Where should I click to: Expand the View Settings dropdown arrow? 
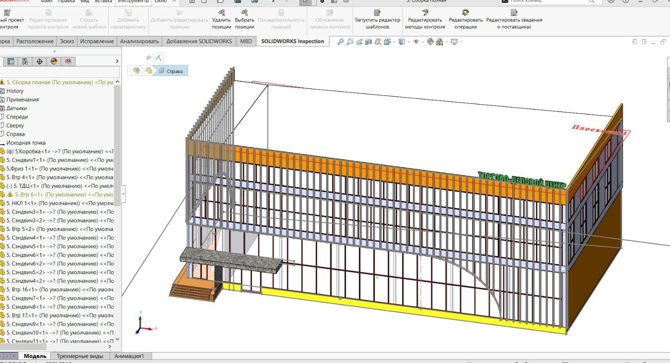(x=461, y=42)
